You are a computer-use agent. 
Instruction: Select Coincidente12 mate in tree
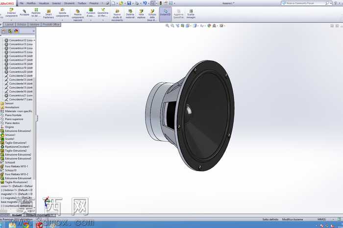(19, 76)
